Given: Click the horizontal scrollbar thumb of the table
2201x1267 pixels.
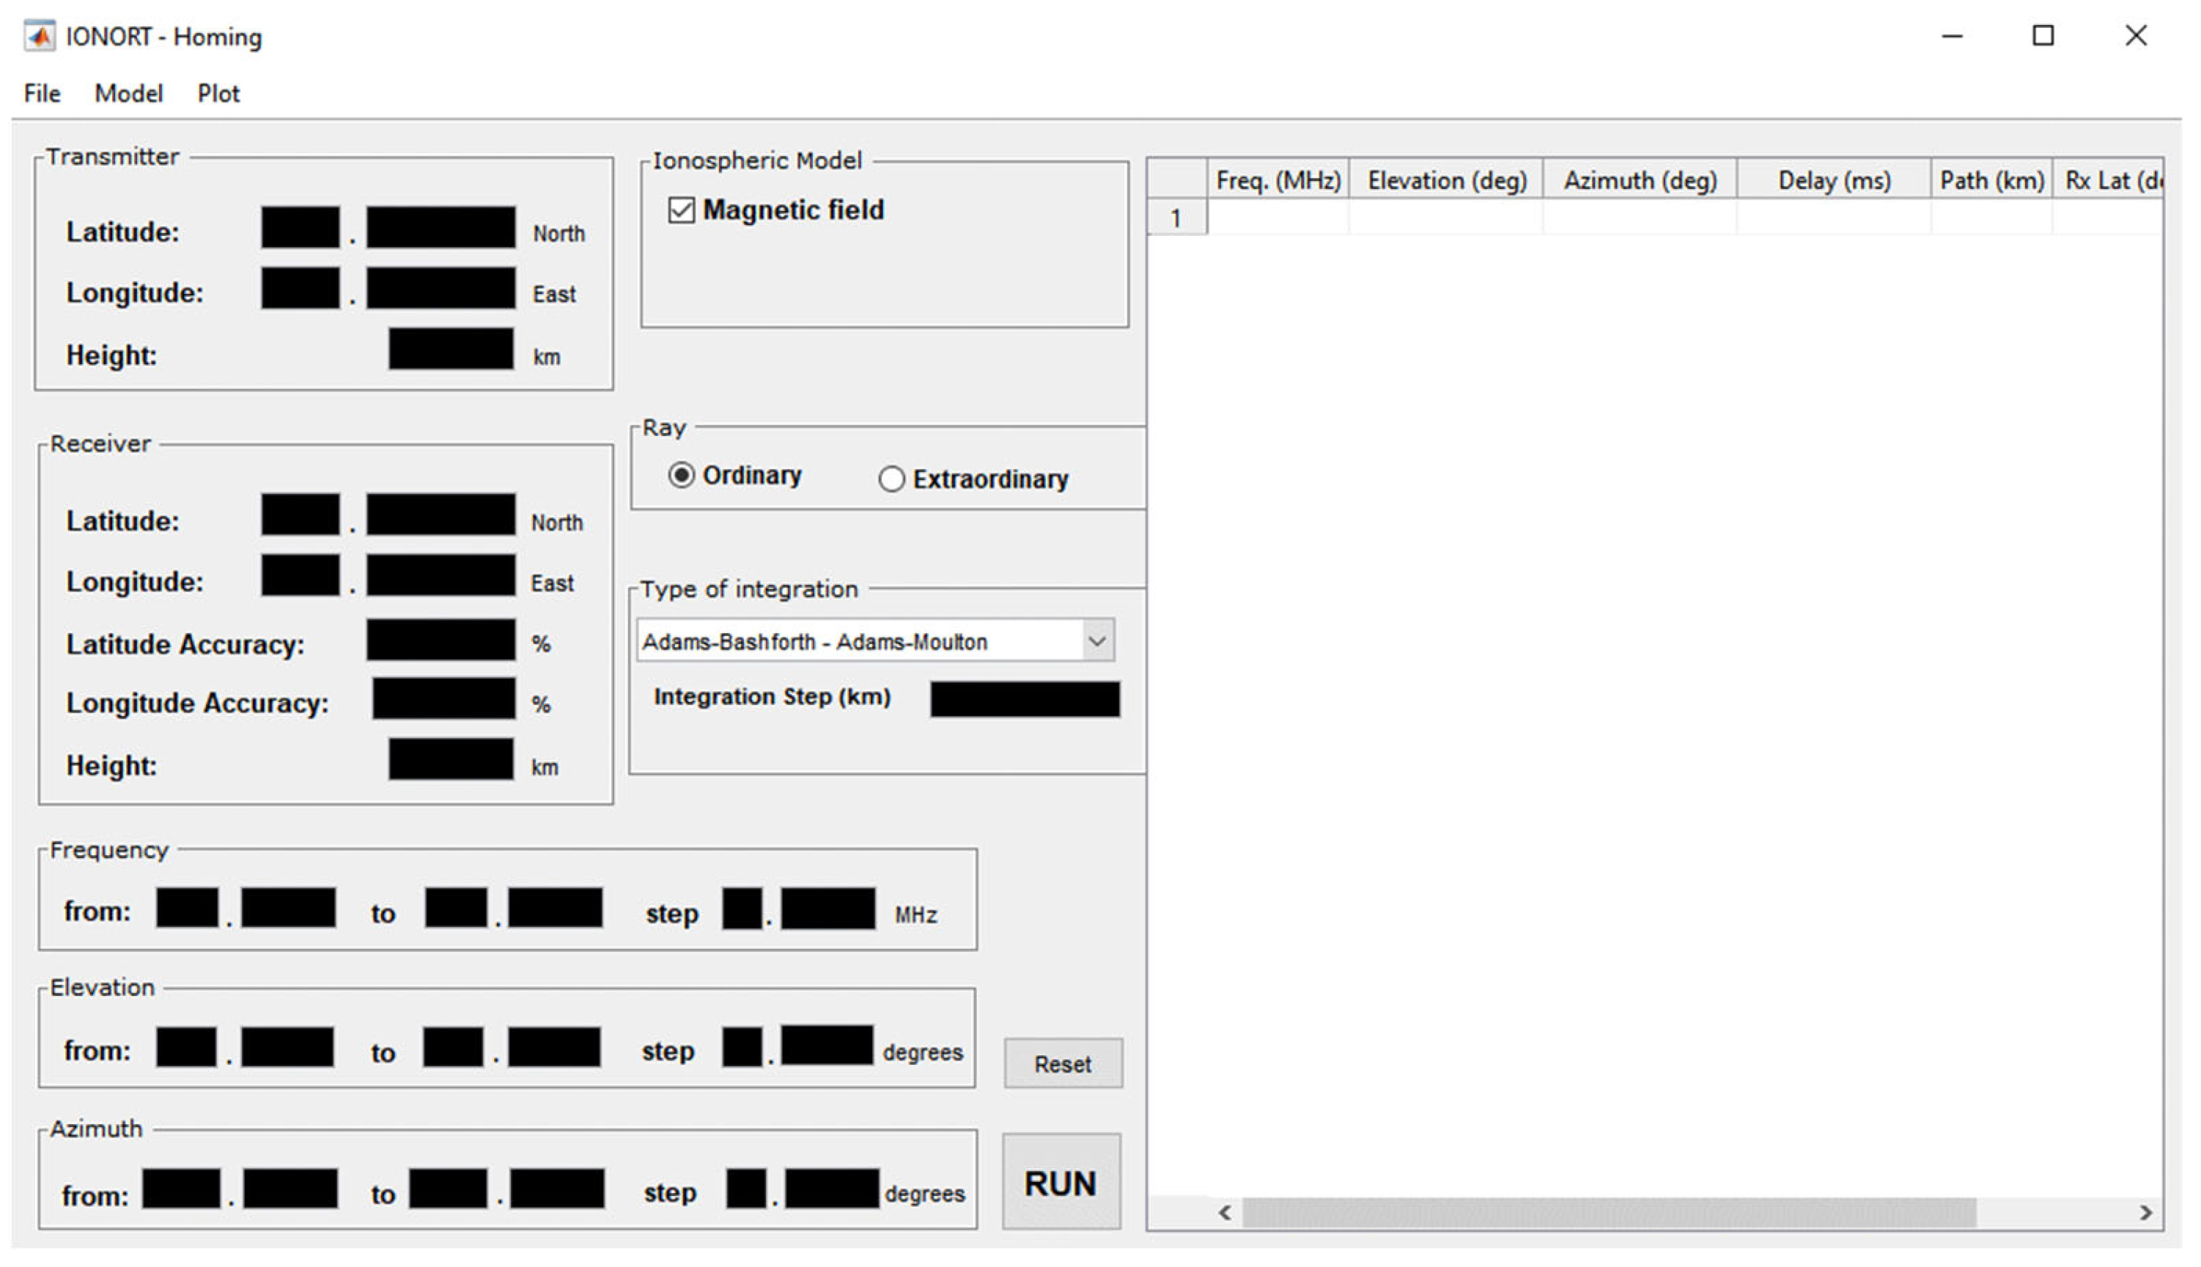Looking at the screenshot, I should tap(1608, 1212).
